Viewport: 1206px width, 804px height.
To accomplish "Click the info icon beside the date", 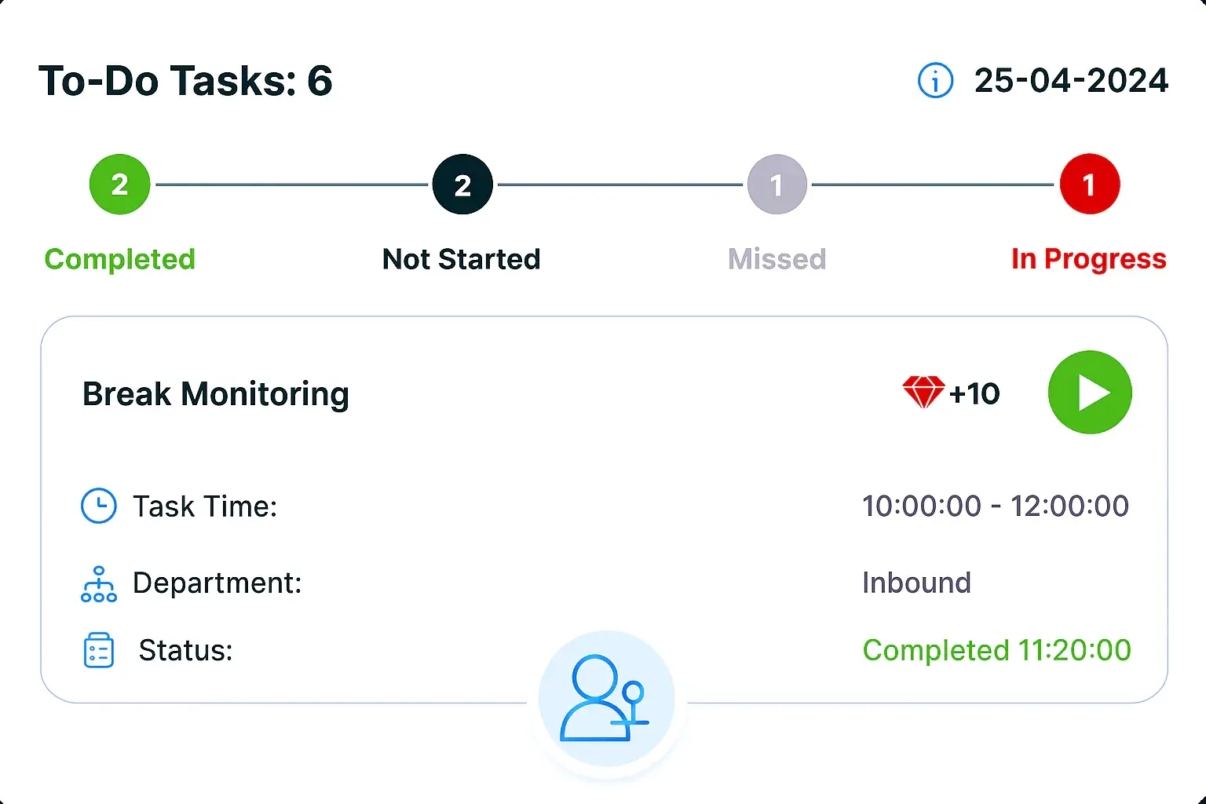I will coord(935,81).
